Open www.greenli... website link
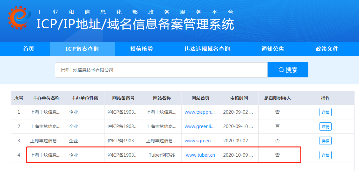Image resolution: width=359 pixels, height=171 pixels. pos(200,126)
